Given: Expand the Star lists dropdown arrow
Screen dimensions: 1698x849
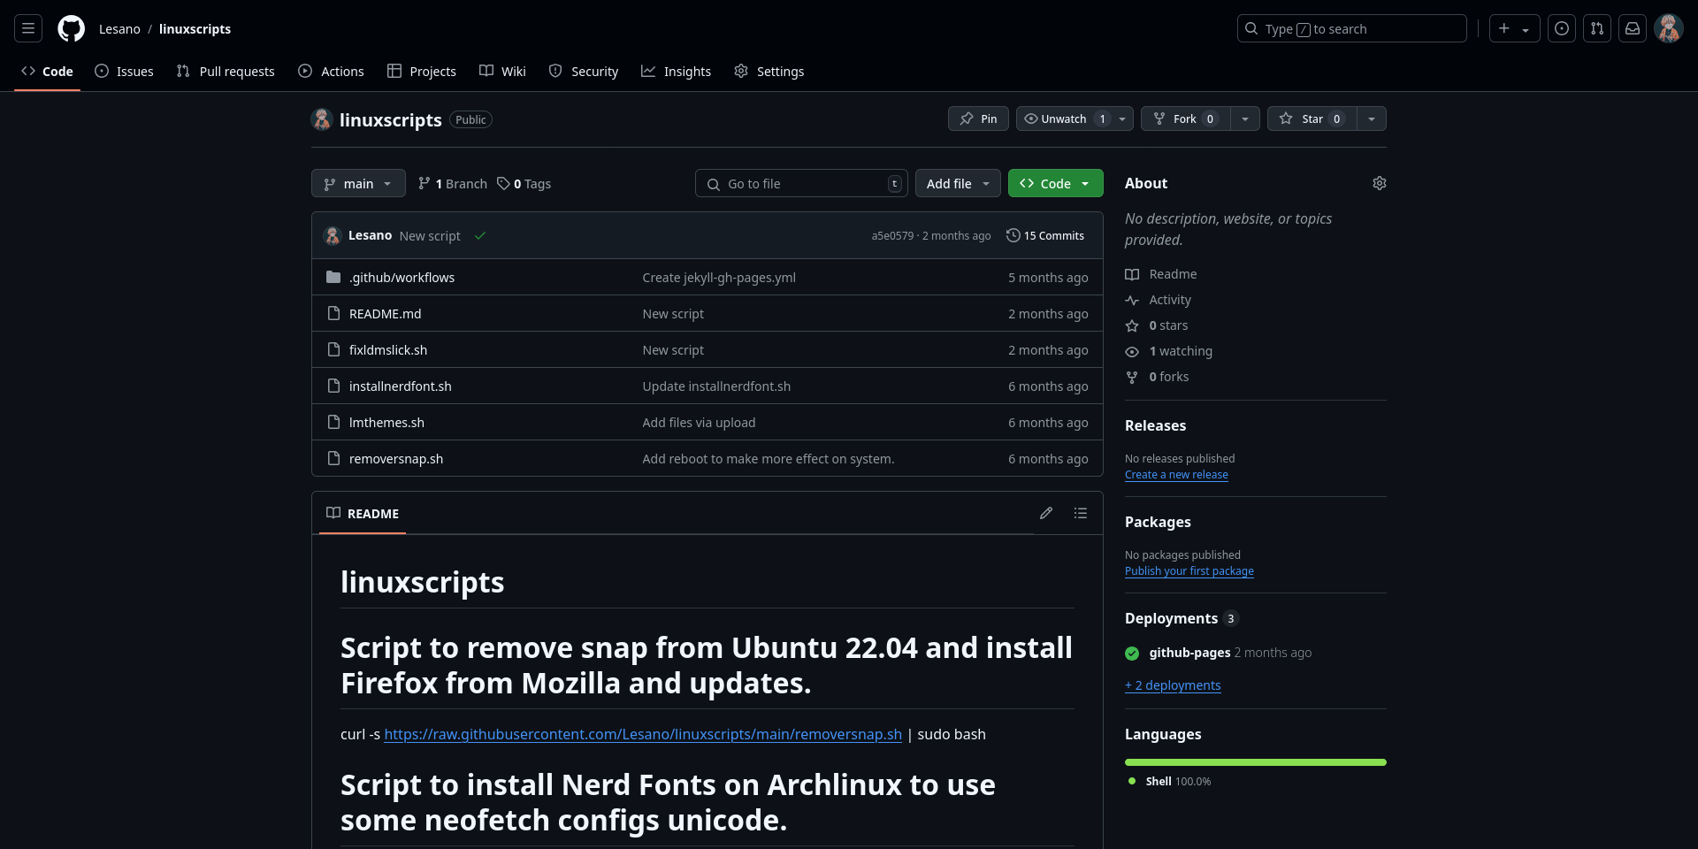Looking at the screenshot, I should 1372,119.
